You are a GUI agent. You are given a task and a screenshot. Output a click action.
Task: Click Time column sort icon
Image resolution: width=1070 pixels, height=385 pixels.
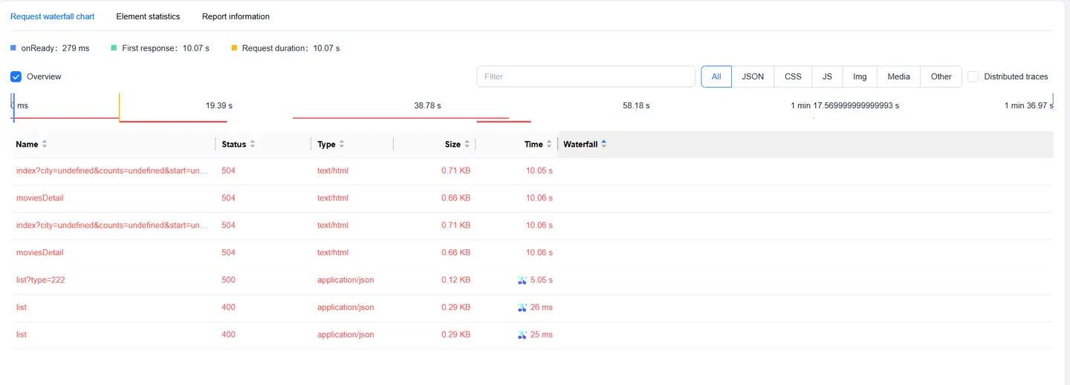pos(549,145)
